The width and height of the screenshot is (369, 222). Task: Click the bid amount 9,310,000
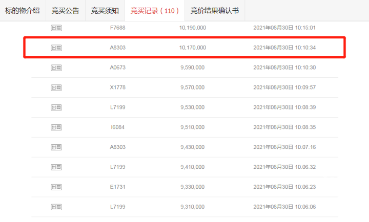pos(192,207)
